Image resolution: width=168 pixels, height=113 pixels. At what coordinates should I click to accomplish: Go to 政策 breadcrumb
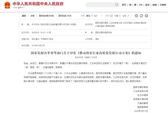point(32,16)
